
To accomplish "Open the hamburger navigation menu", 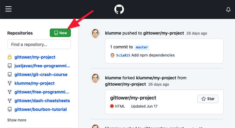I will [8, 9].
